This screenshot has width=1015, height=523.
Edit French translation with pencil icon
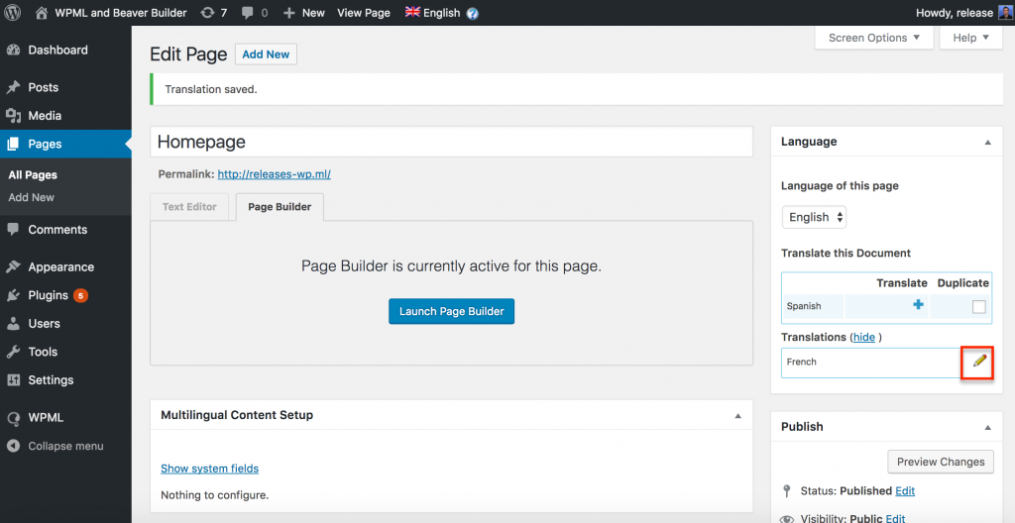(x=979, y=361)
